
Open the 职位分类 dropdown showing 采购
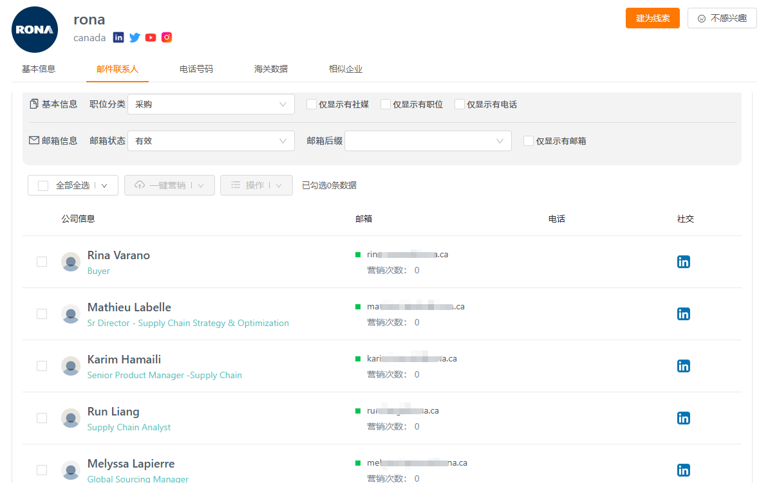coord(211,104)
